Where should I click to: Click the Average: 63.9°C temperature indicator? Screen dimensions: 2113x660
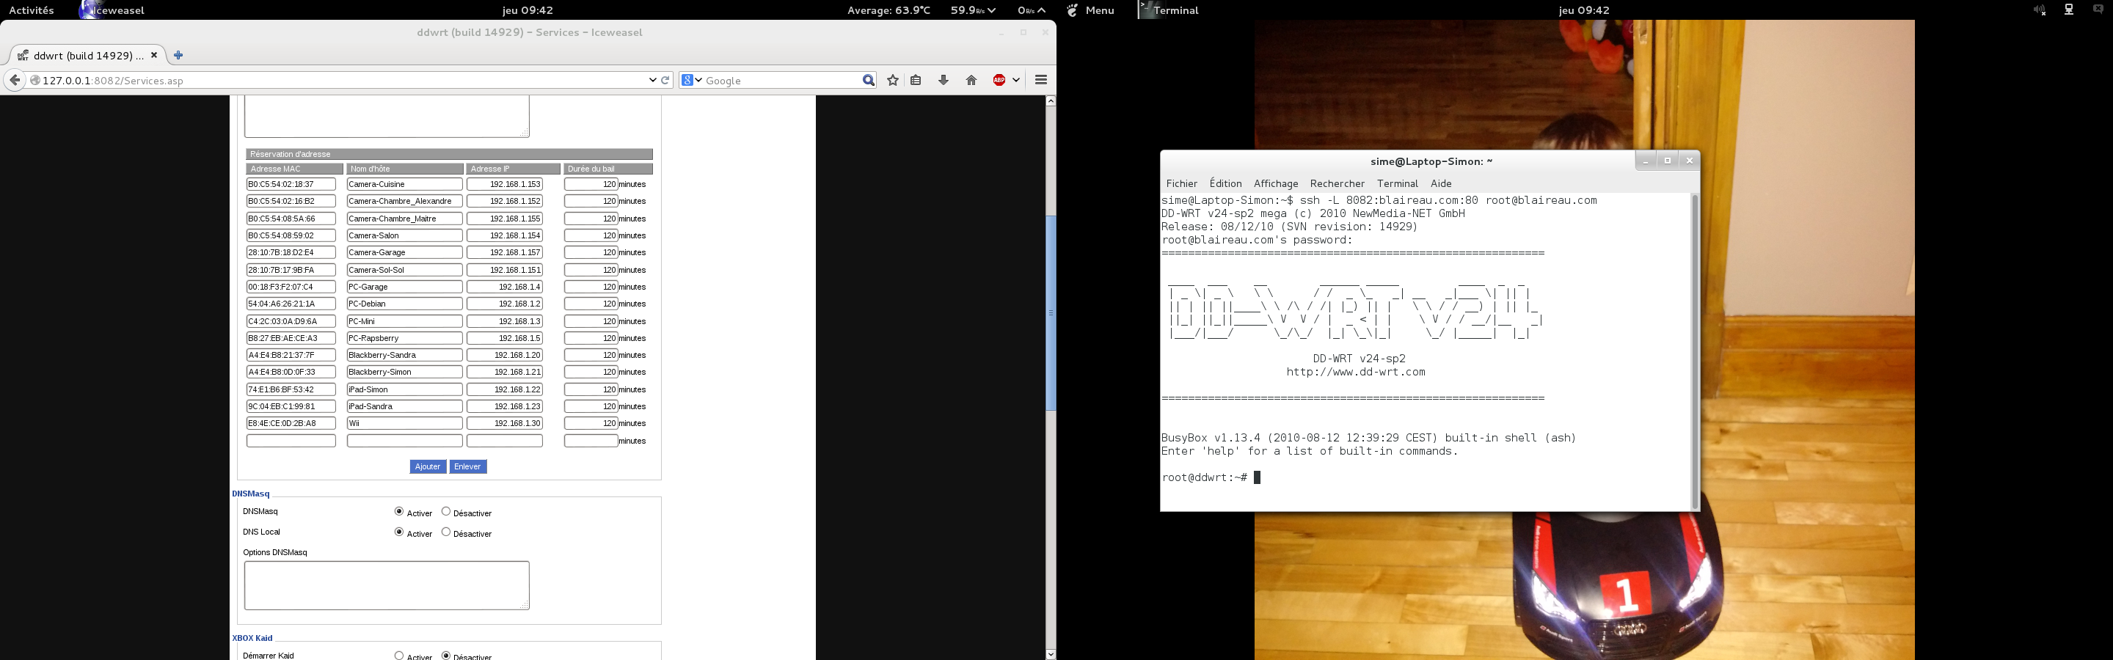pyautogui.click(x=888, y=10)
